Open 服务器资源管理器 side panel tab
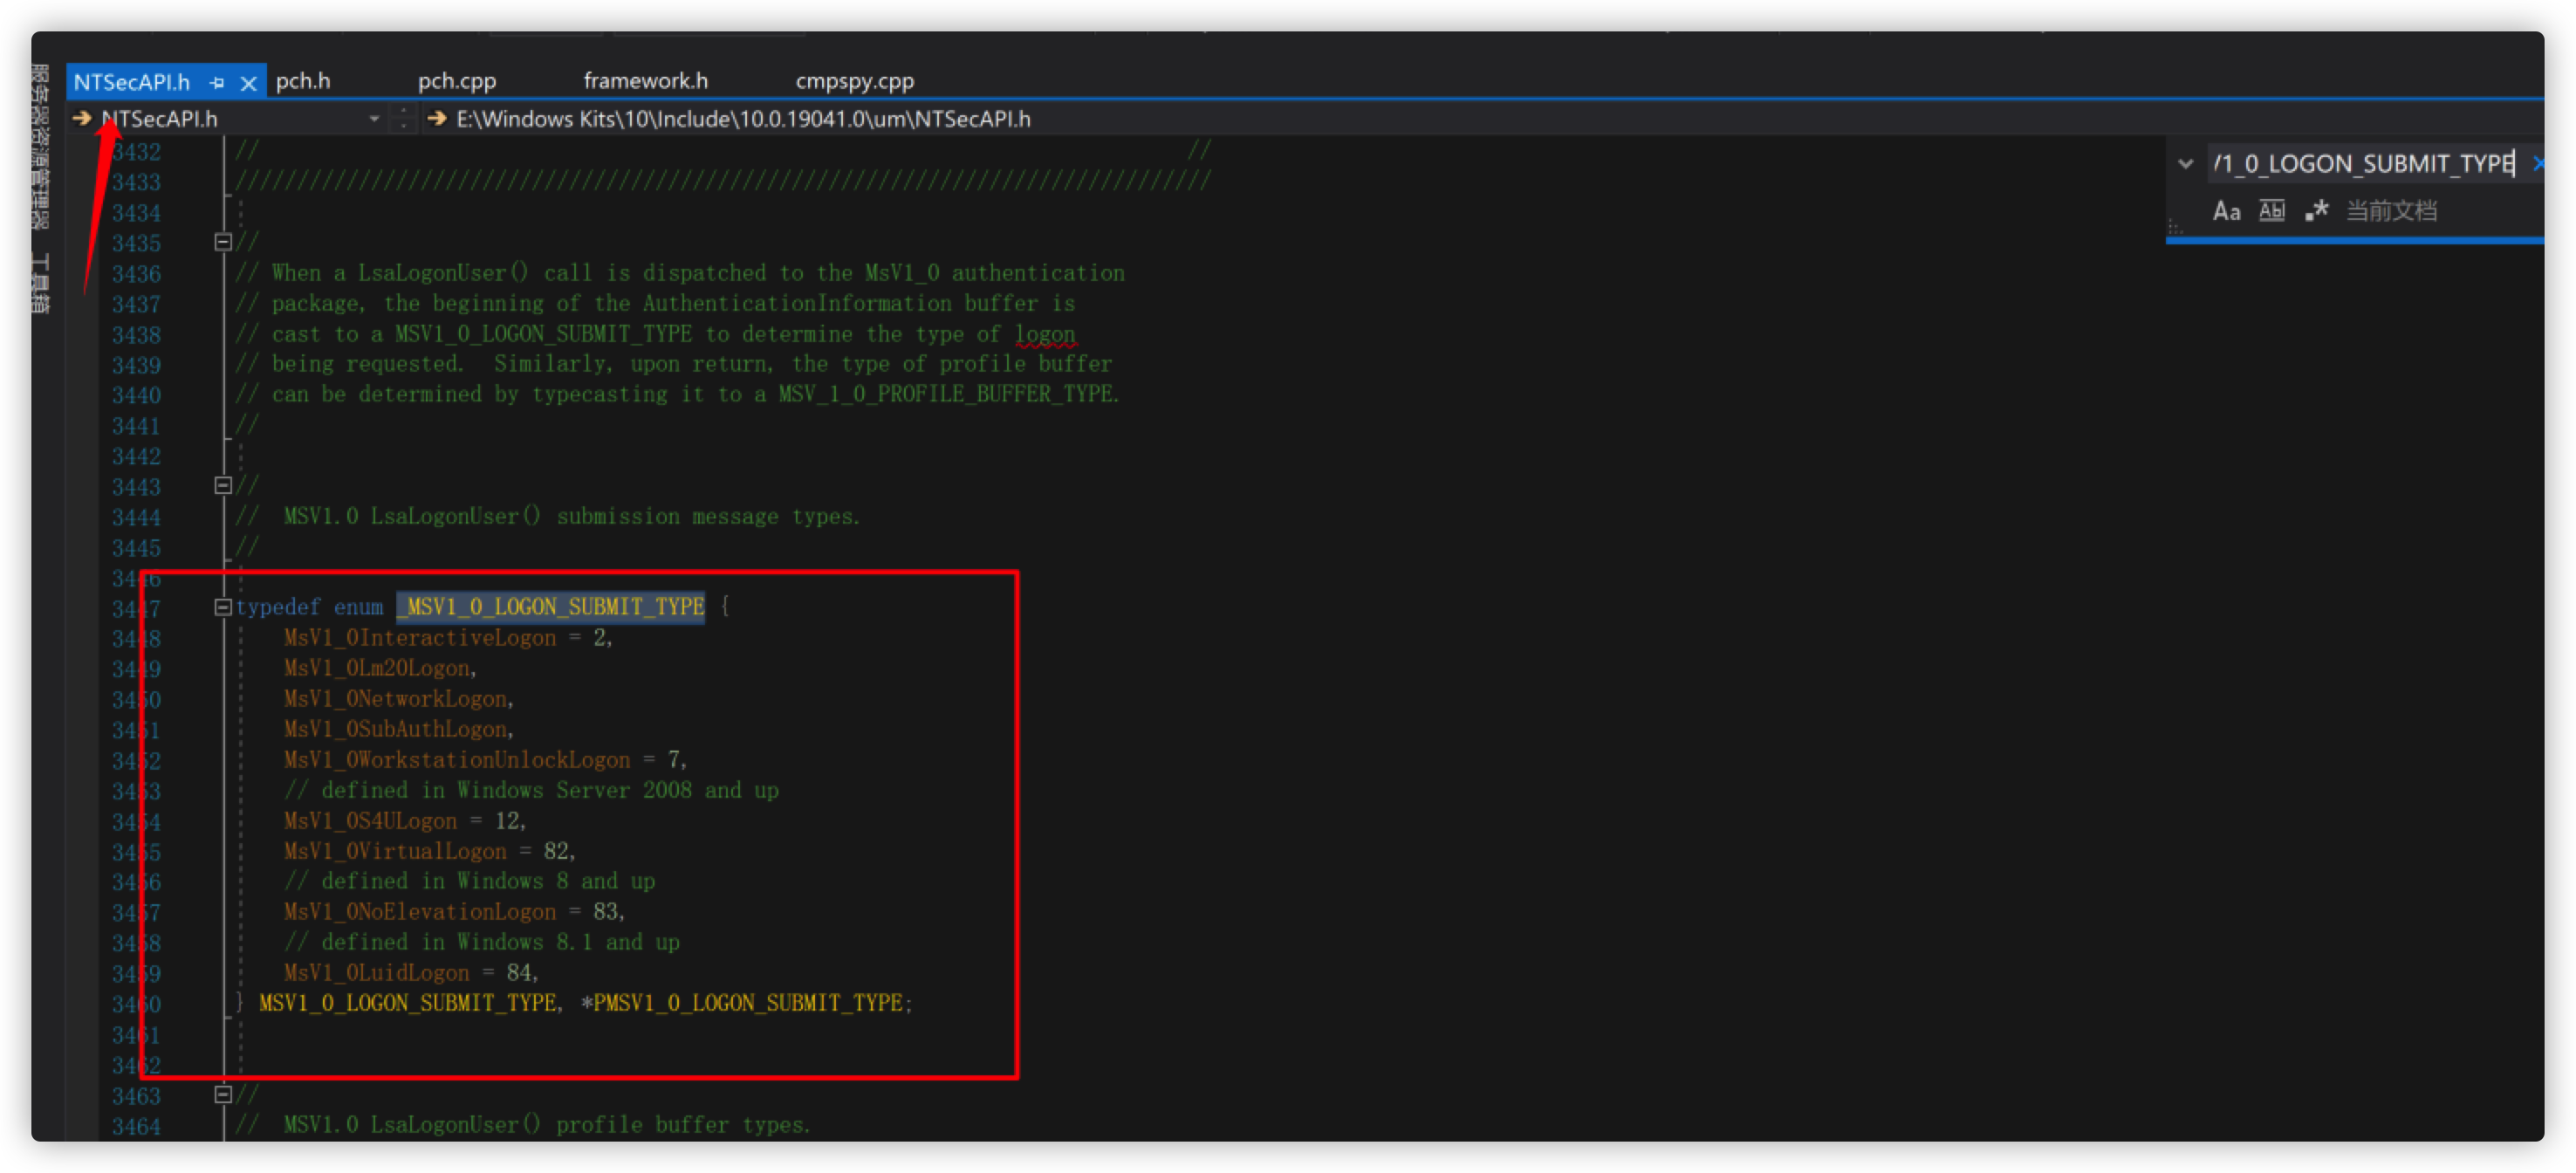Image resolution: width=2576 pixels, height=1173 pixels. tap(40, 146)
